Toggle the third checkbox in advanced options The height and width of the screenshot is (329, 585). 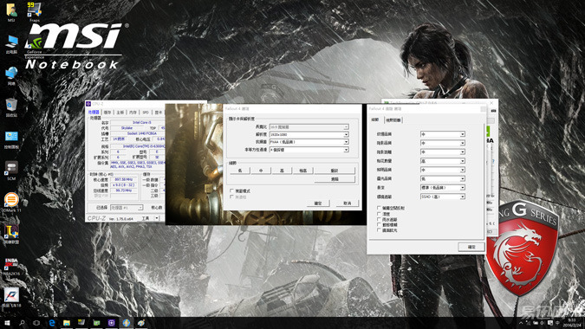coord(379,219)
